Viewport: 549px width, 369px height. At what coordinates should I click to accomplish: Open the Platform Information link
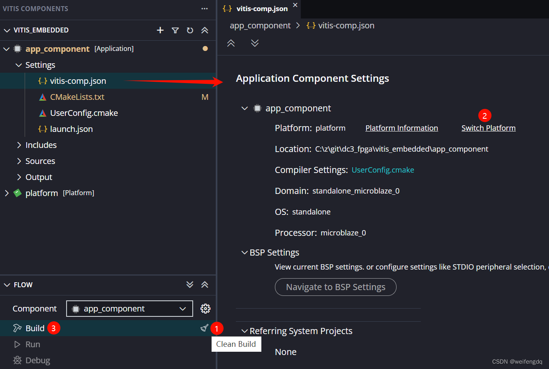tap(401, 128)
